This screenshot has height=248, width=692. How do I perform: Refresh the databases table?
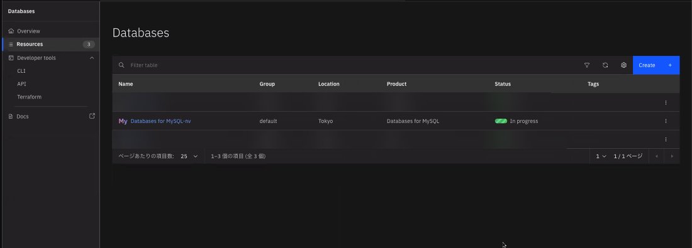click(x=605, y=65)
